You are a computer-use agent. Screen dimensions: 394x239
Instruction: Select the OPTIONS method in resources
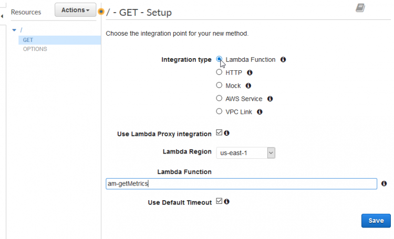pos(35,49)
